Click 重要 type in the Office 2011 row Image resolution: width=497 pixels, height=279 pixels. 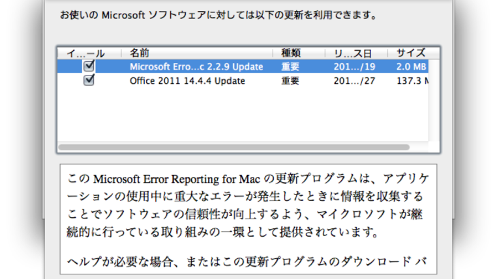coord(290,81)
